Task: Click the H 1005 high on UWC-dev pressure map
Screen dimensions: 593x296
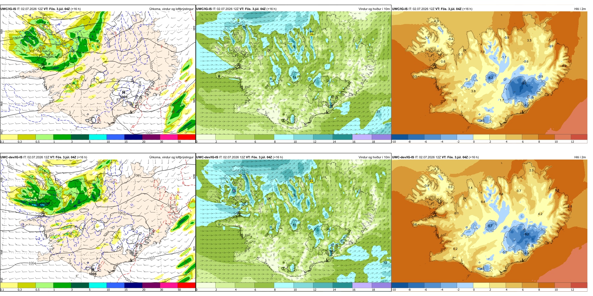Action: click(93, 272)
